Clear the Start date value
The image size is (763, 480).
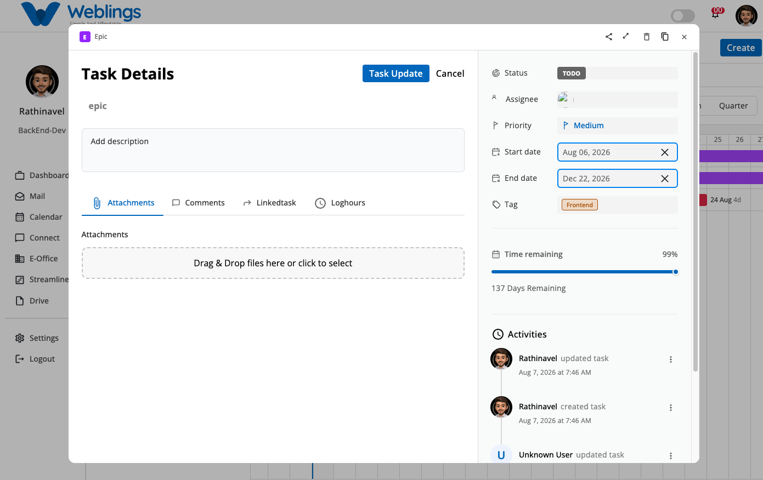click(665, 152)
